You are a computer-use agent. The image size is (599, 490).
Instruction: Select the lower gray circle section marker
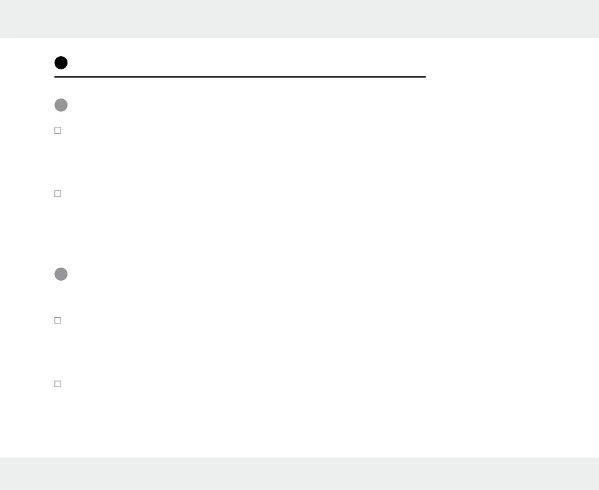[61, 274]
